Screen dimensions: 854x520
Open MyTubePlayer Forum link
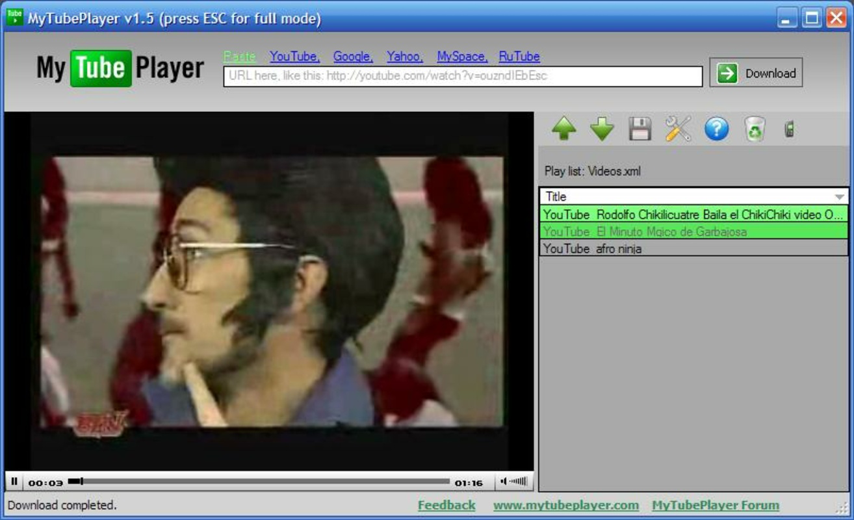[x=716, y=505]
